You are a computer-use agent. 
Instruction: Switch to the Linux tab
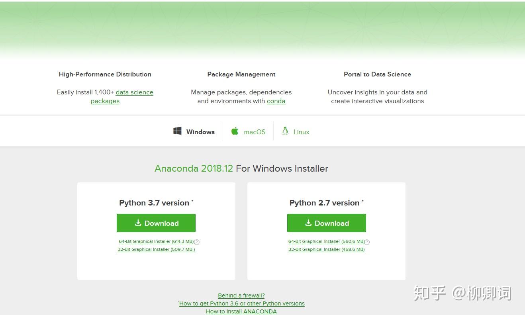(x=301, y=132)
